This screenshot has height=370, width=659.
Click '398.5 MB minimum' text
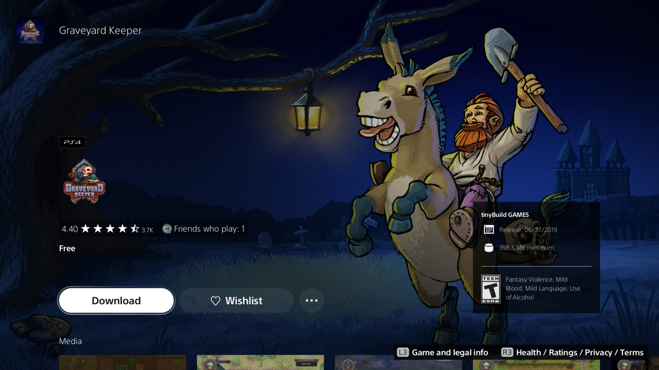coord(527,248)
